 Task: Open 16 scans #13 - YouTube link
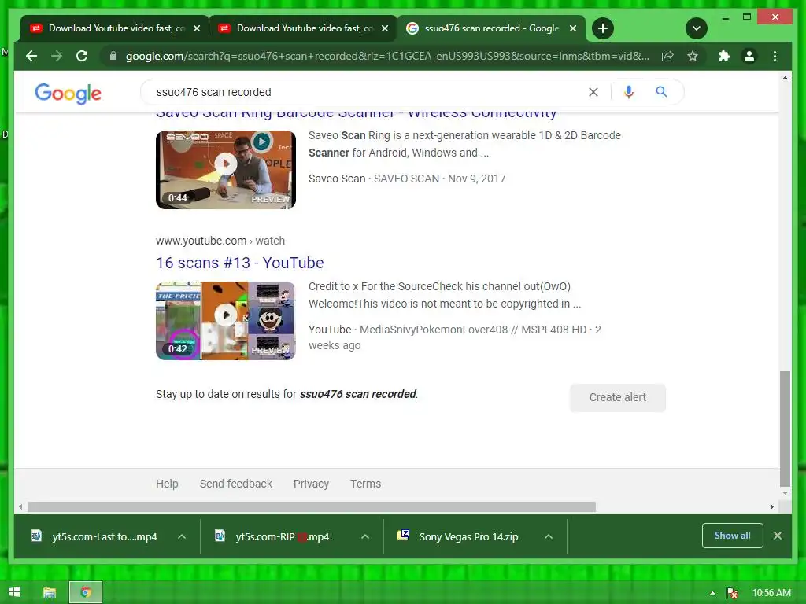pos(239,263)
